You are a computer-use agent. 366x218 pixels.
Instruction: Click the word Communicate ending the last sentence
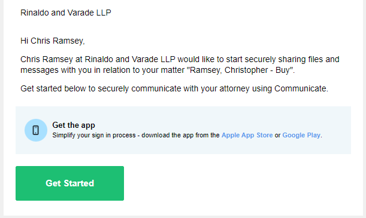(x=300, y=88)
